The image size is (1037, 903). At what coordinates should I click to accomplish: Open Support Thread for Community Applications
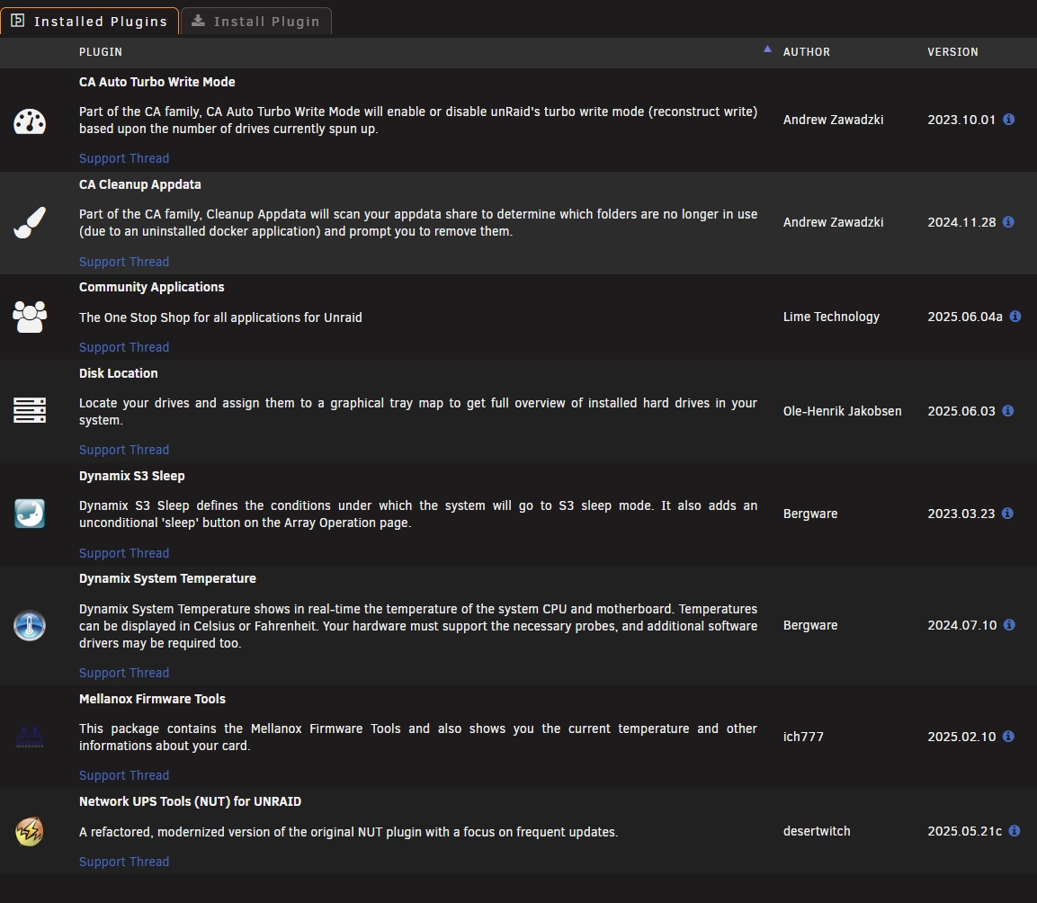(x=124, y=347)
